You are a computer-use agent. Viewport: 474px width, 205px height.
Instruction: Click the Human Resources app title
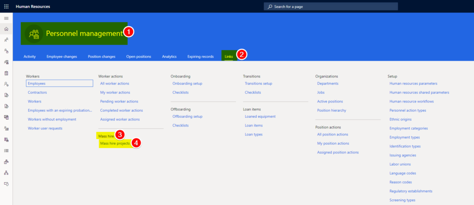point(33,6)
